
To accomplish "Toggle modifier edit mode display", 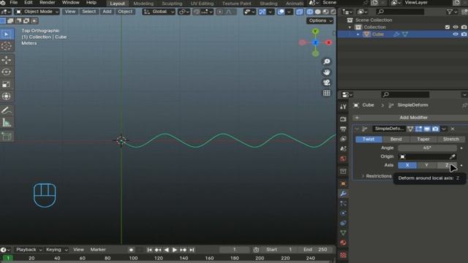I will coord(418,129).
